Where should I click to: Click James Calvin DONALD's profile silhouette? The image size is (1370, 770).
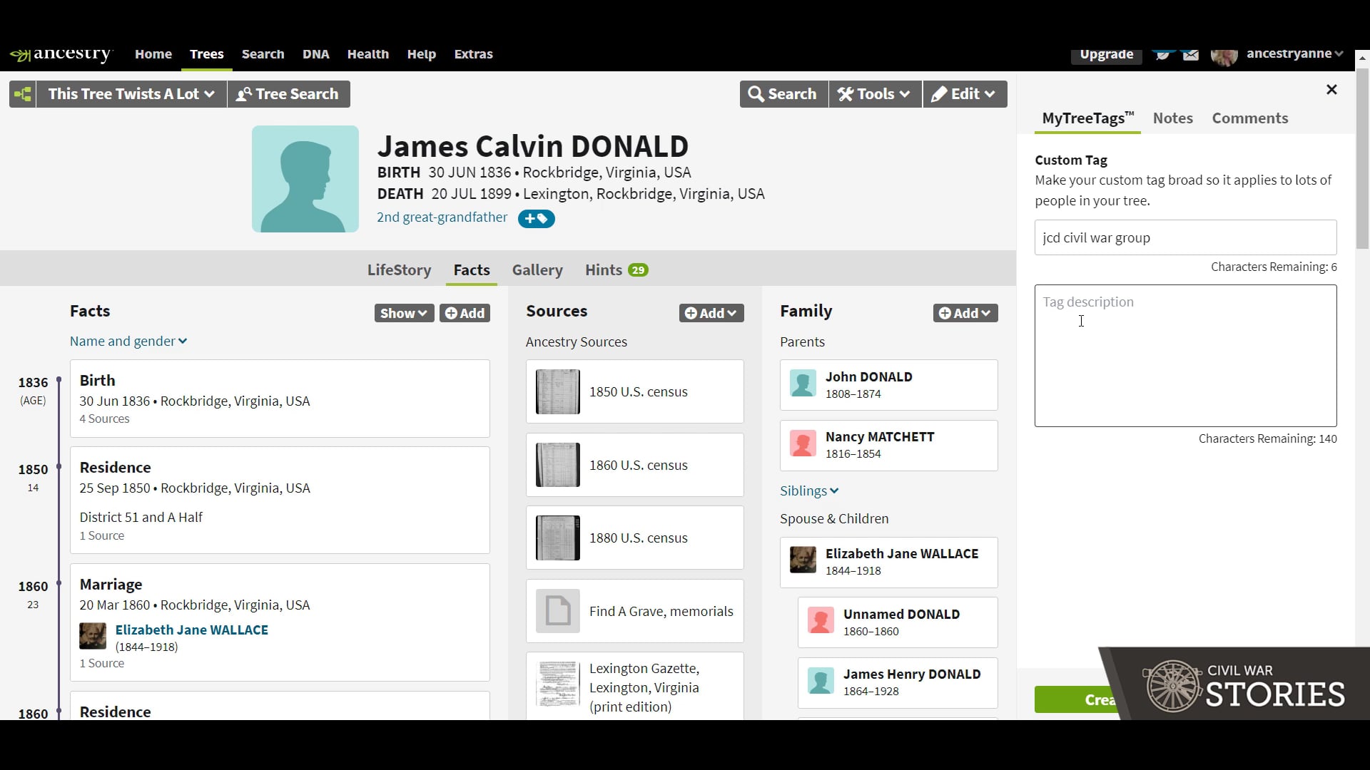[x=305, y=179]
